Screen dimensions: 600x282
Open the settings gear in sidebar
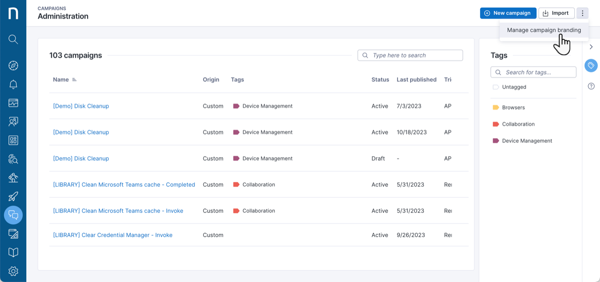tap(13, 271)
